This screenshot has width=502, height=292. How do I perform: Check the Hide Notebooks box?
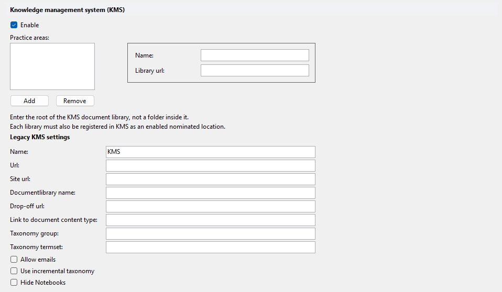coord(14,283)
